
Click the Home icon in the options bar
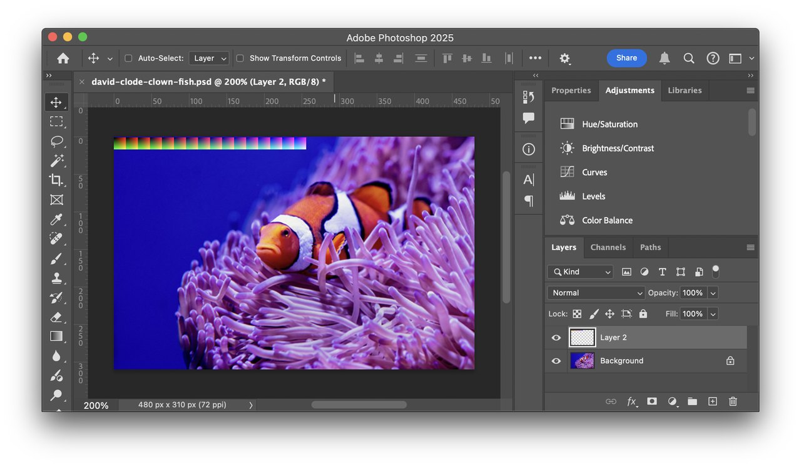click(63, 58)
